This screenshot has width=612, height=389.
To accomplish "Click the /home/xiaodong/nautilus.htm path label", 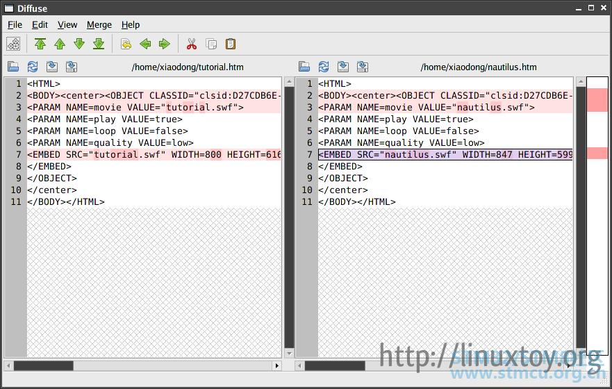I will [x=479, y=67].
